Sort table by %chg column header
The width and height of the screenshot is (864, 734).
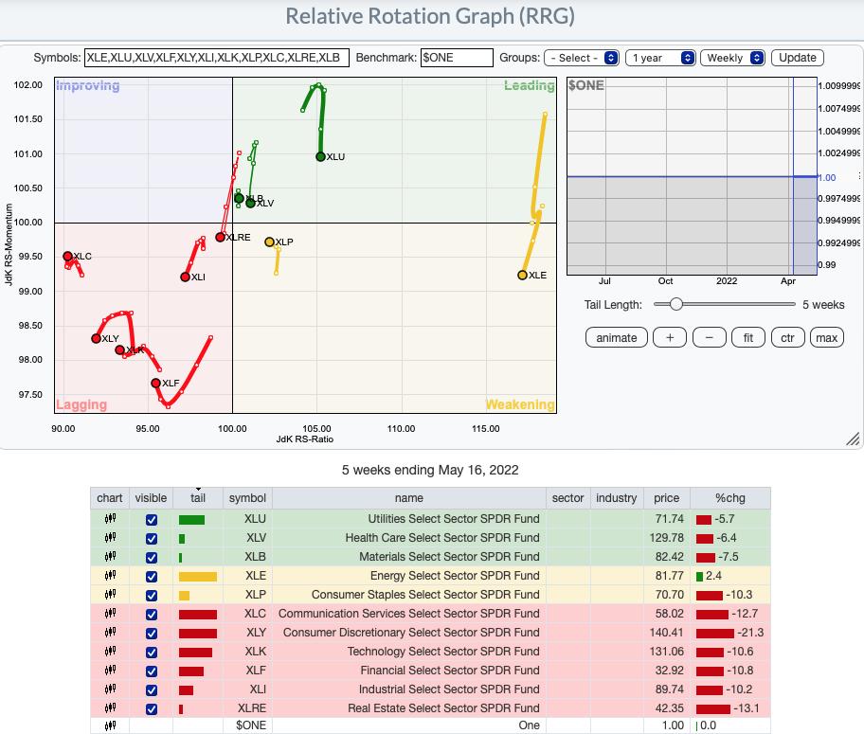[x=729, y=498]
